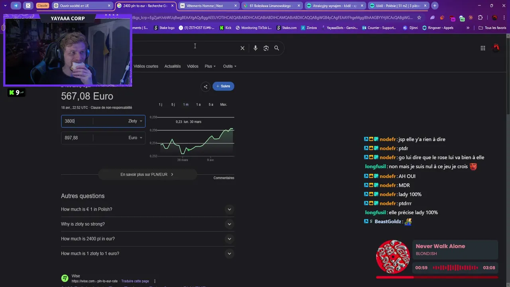Show the 5 j chart range
This screenshot has height=287, width=510.
(173, 104)
